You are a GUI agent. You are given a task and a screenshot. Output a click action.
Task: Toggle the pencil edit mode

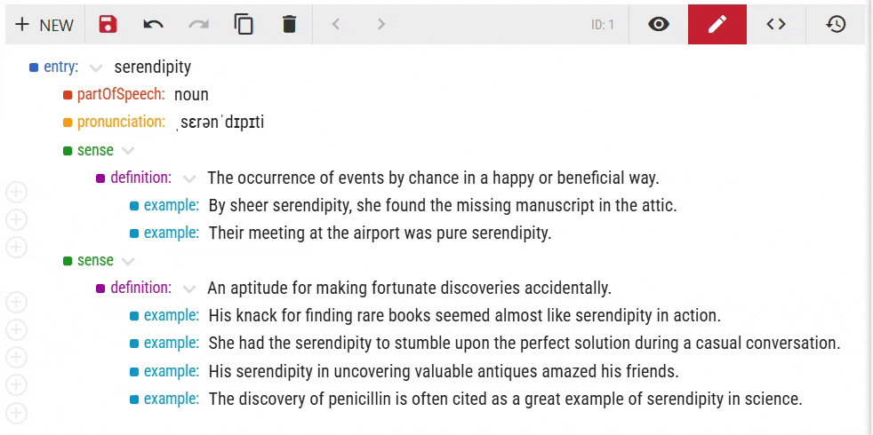(717, 24)
